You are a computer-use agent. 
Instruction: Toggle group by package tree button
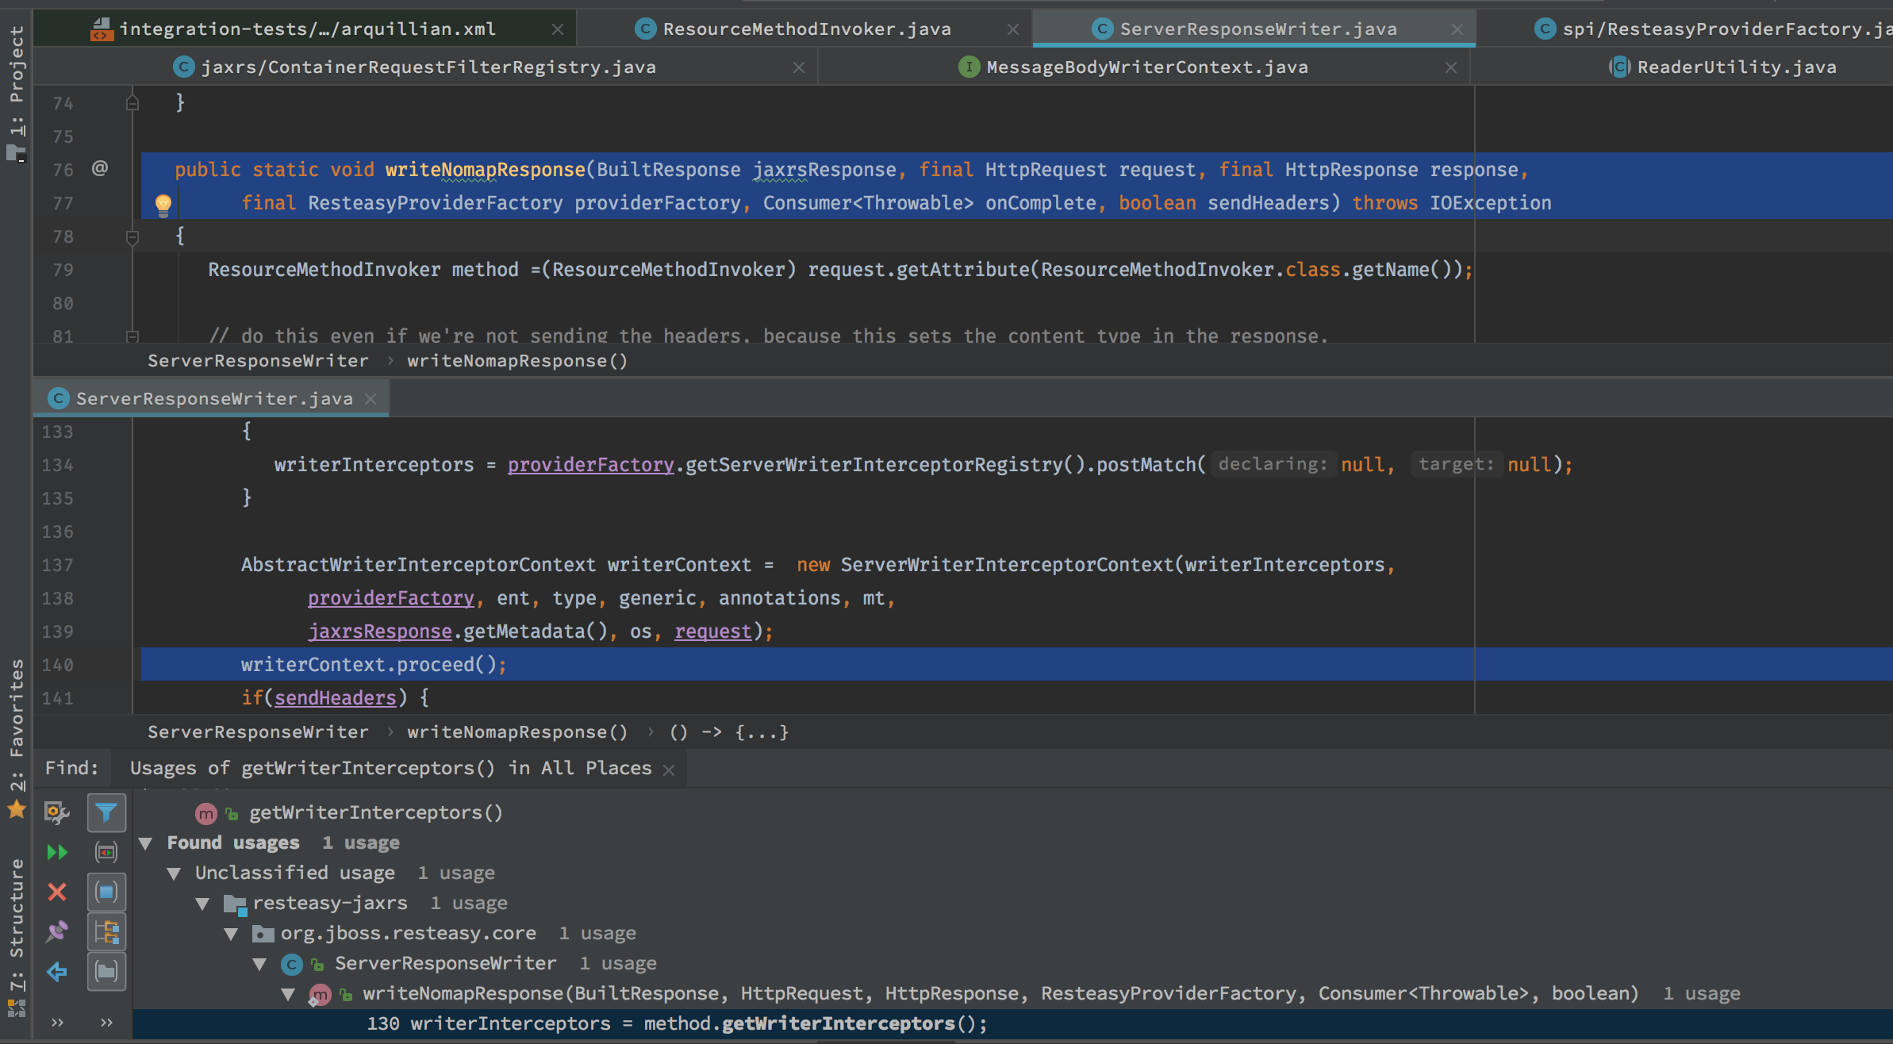[106, 931]
